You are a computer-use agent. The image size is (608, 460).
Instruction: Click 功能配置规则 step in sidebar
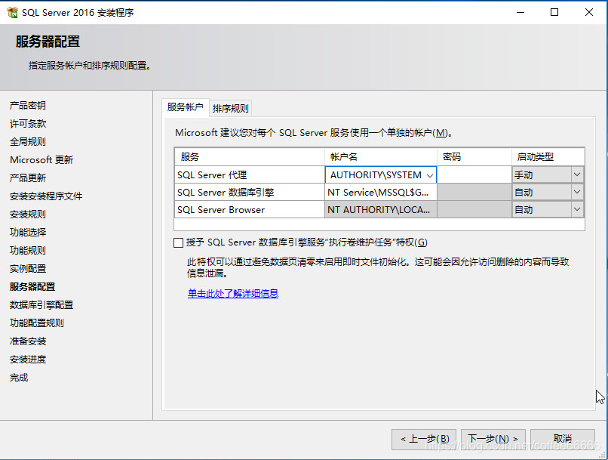click(37, 323)
